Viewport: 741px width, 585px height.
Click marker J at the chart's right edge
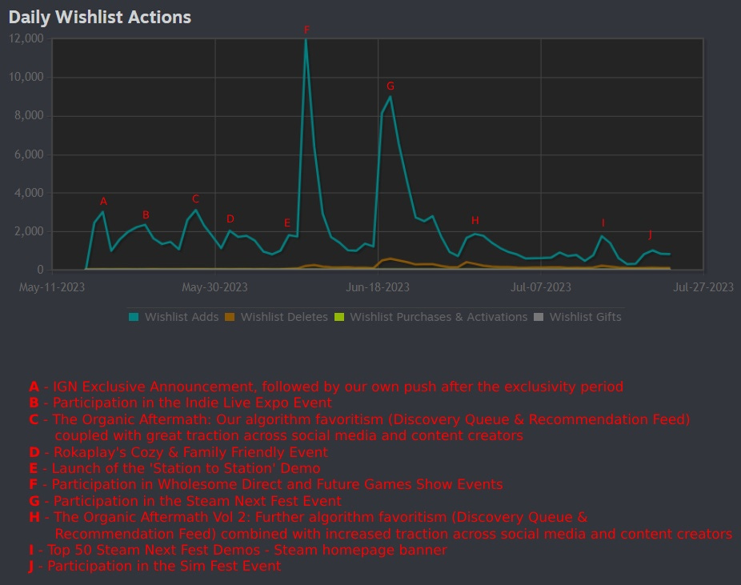(x=651, y=235)
